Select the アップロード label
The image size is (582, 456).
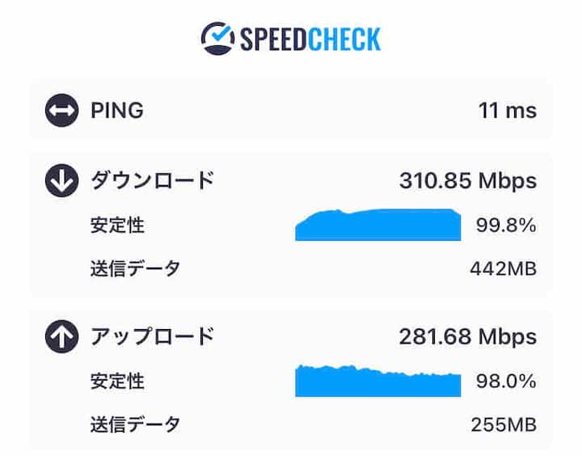point(152,336)
